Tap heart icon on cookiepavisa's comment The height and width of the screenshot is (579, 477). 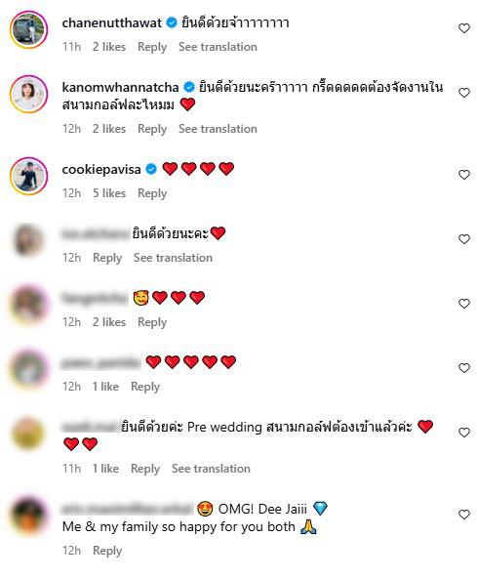click(464, 175)
